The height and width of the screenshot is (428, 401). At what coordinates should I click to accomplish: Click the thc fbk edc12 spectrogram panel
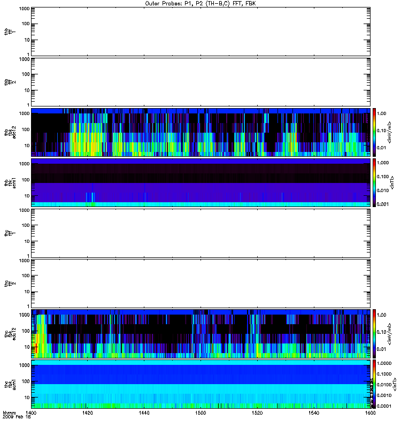tap(200, 334)
